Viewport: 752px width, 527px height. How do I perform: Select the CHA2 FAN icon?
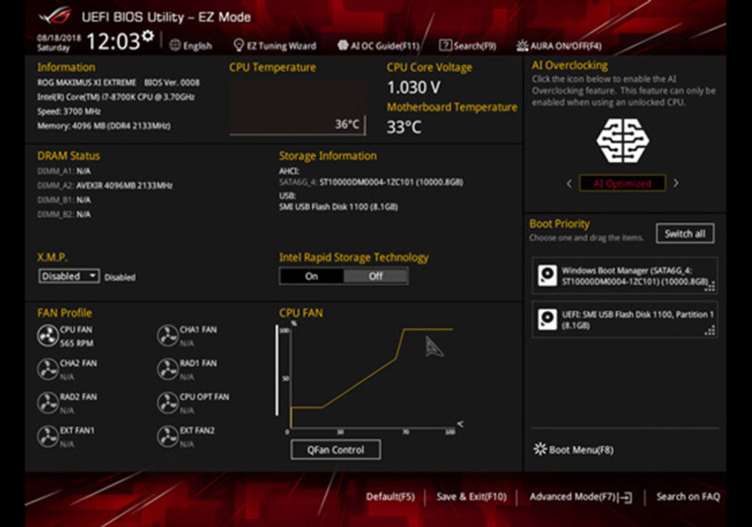[x=48, y=370]
